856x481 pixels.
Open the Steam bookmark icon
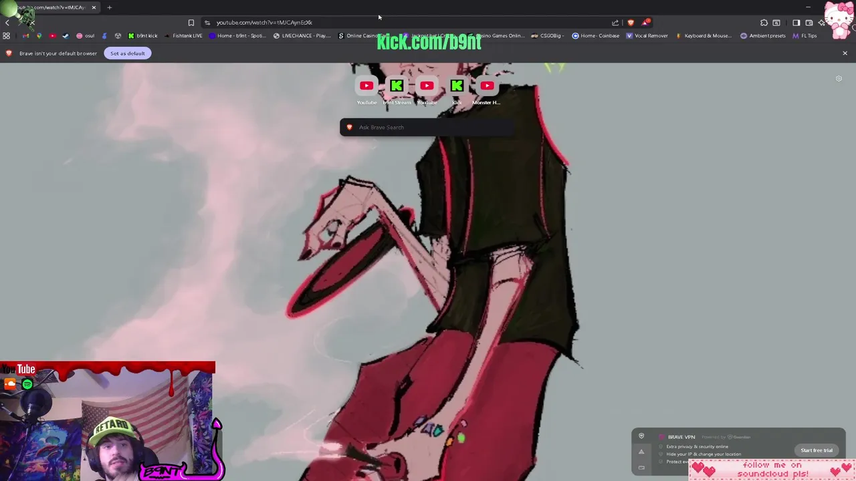click(66, 36)
